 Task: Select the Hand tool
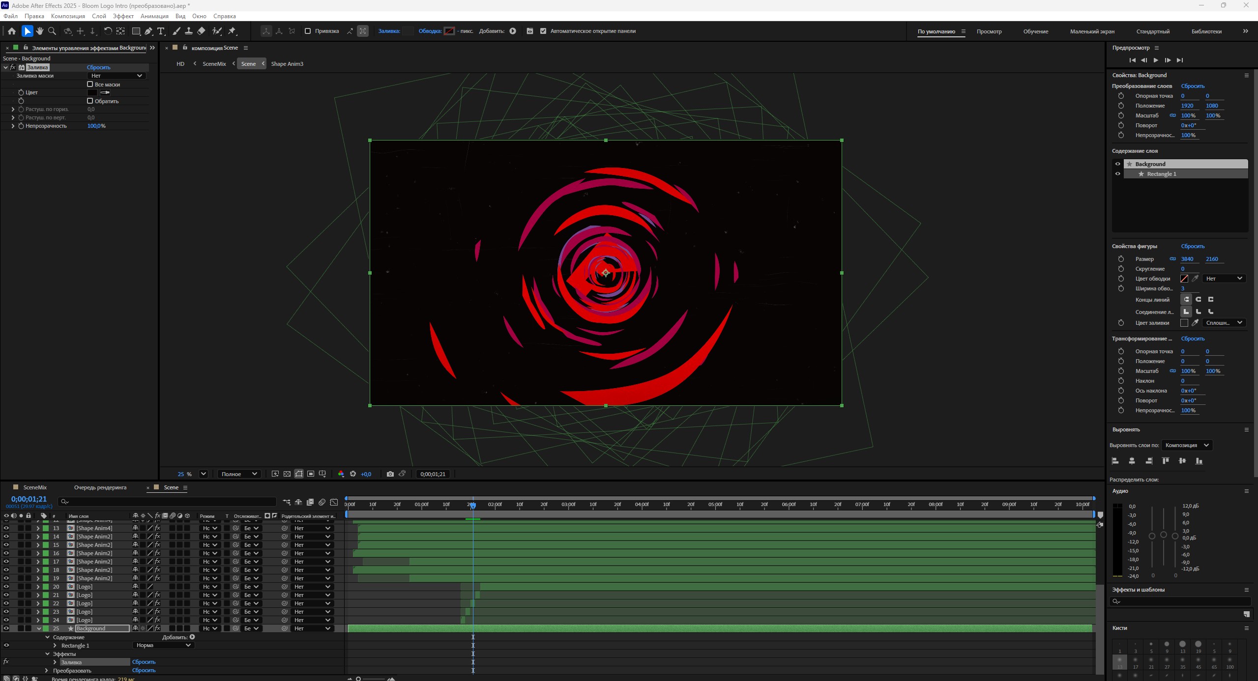point(39,31)
